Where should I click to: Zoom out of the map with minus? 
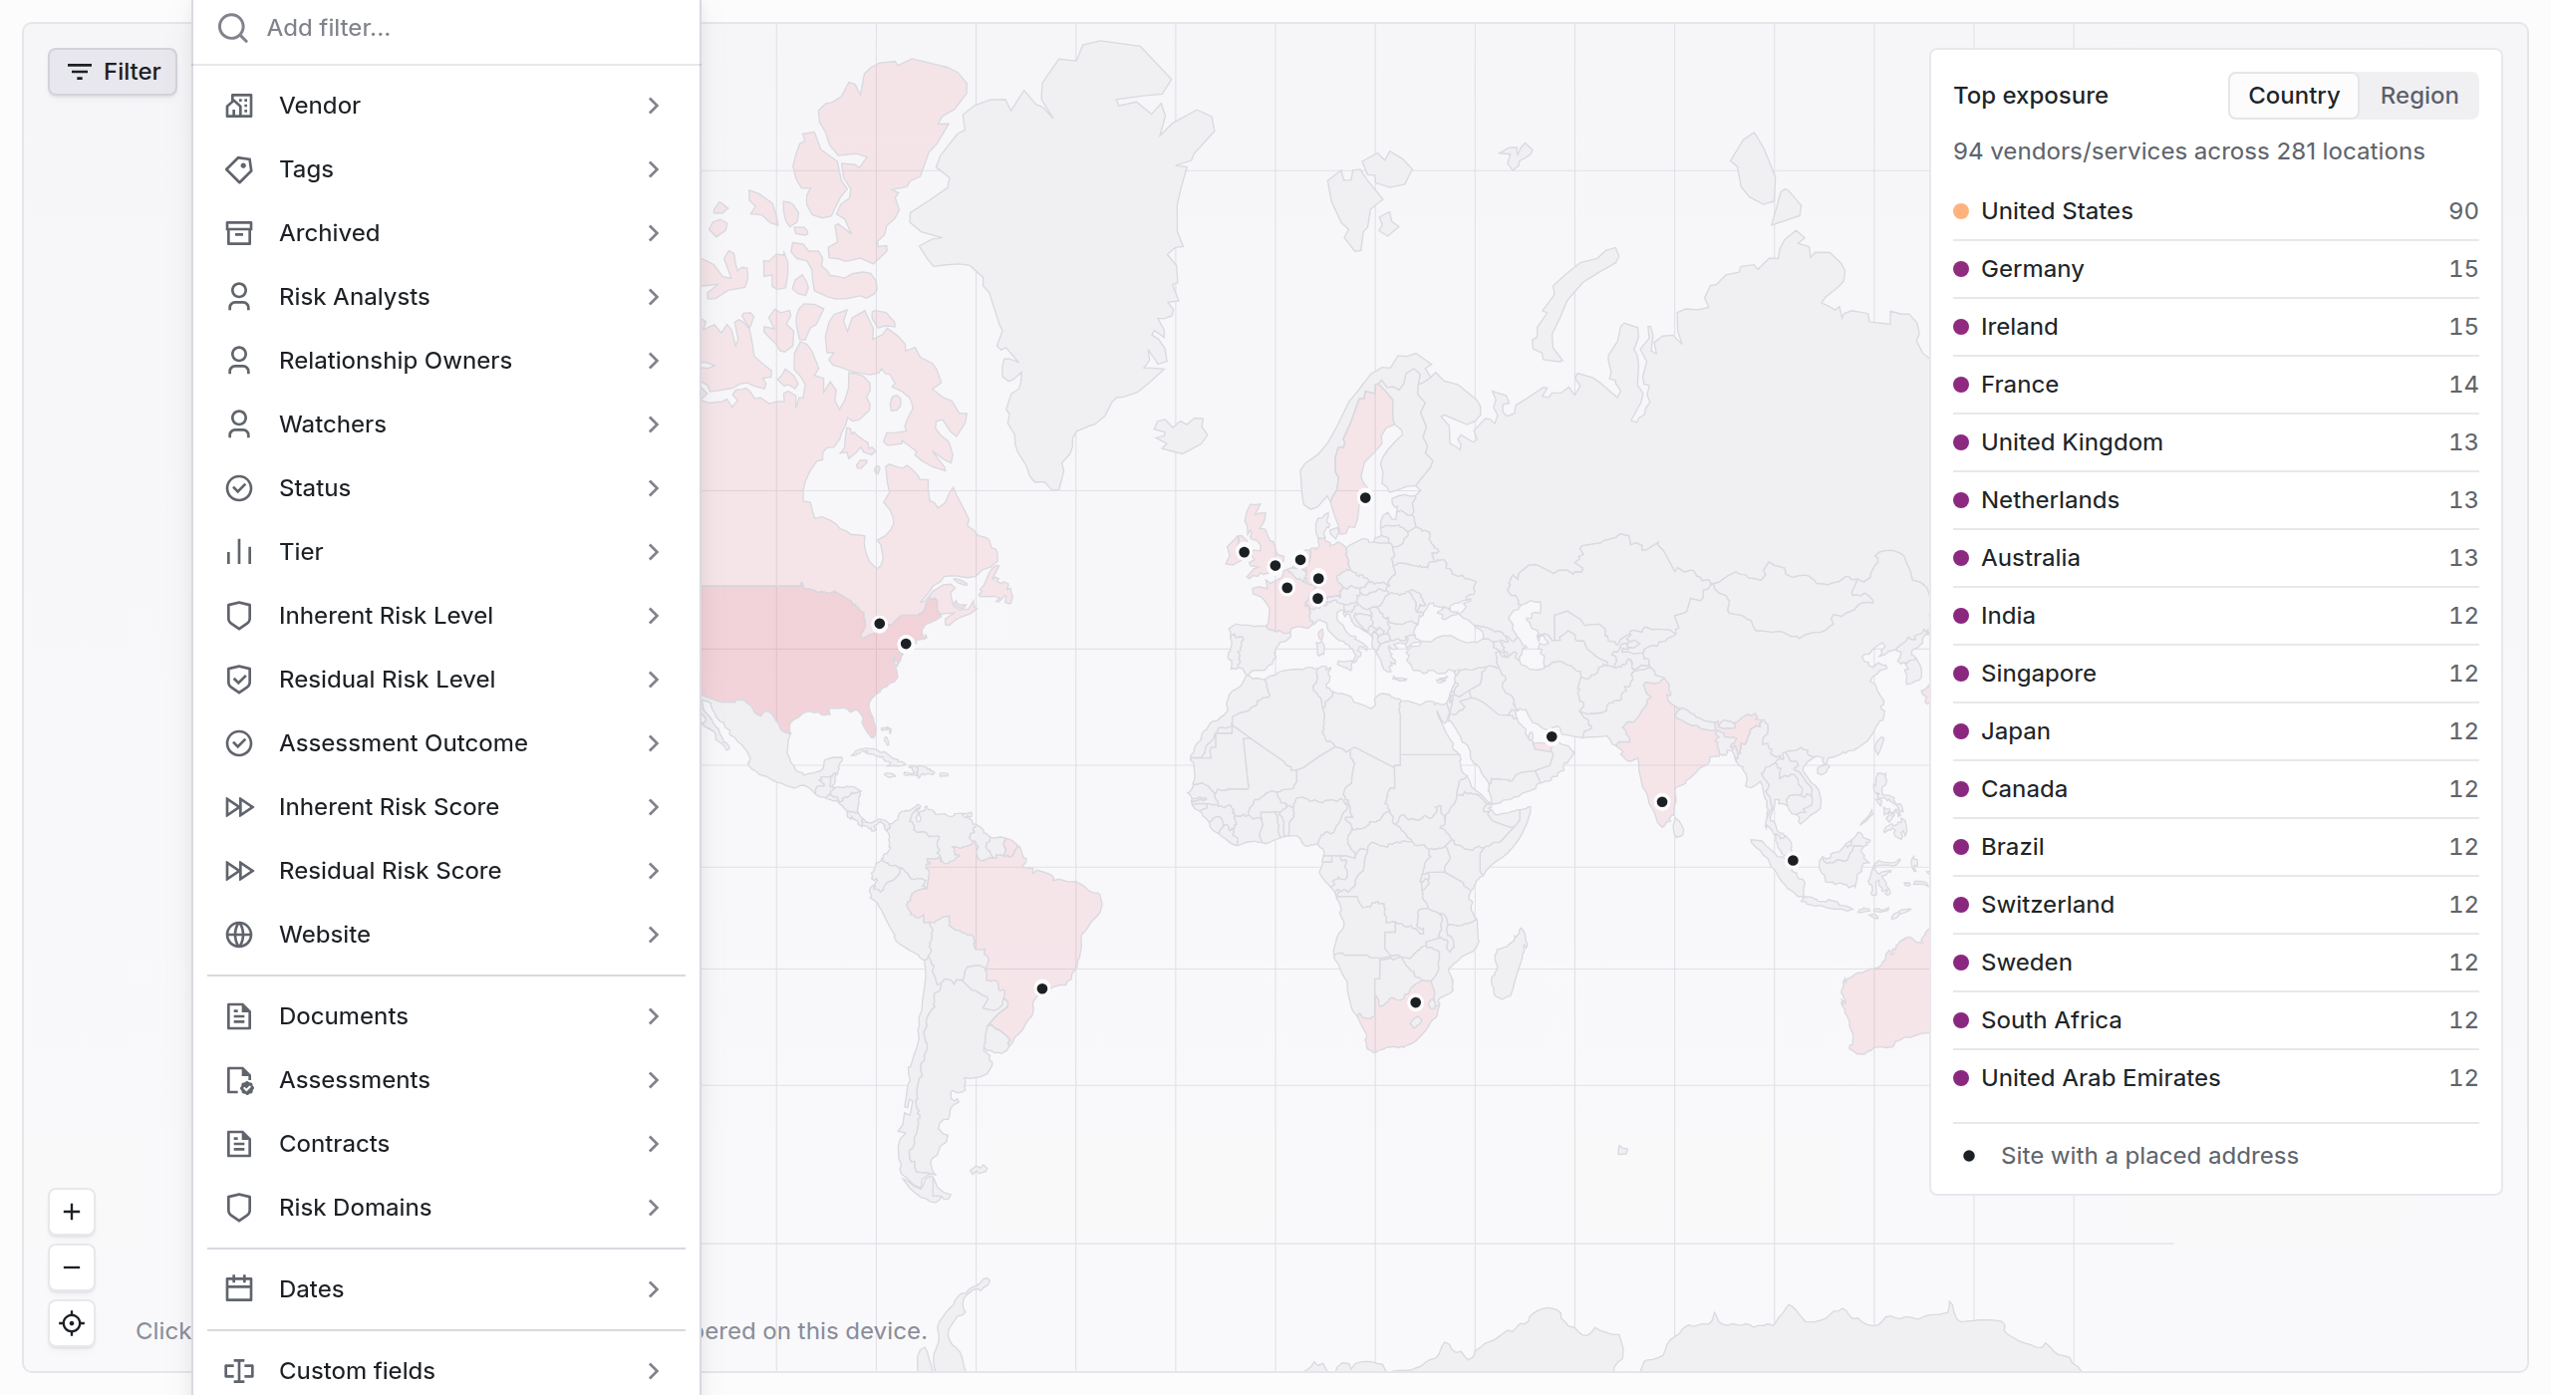[x=72, y=1267]
